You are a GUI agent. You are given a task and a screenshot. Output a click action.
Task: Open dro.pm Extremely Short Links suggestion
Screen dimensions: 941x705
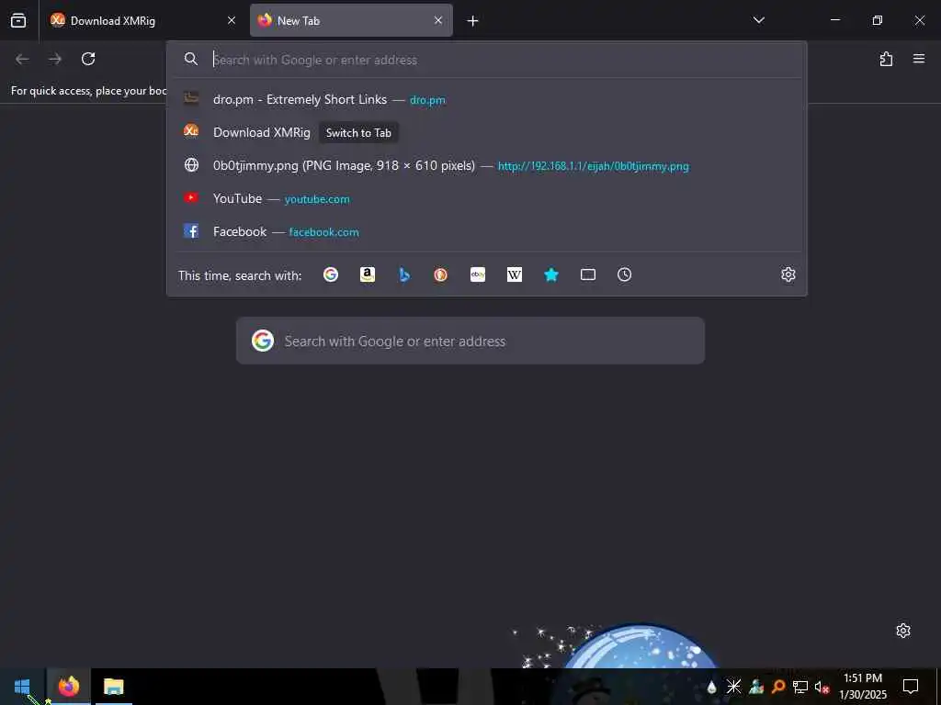[x=486, y=99]
